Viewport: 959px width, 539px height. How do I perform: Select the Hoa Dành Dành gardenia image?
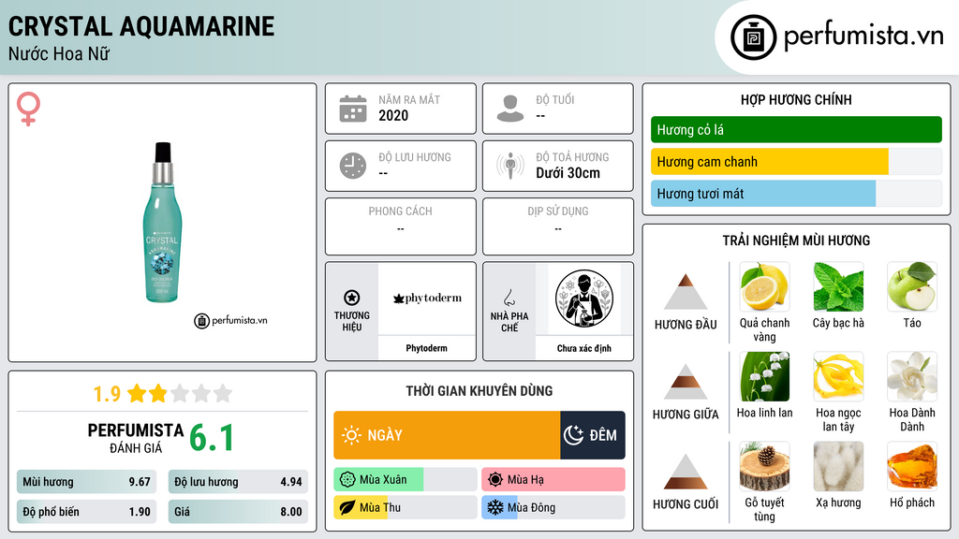[x=912, y=377]
